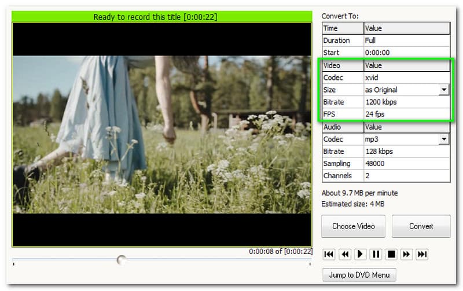Click the Choose Video button
463x291 pixels.
pos(353,226)
